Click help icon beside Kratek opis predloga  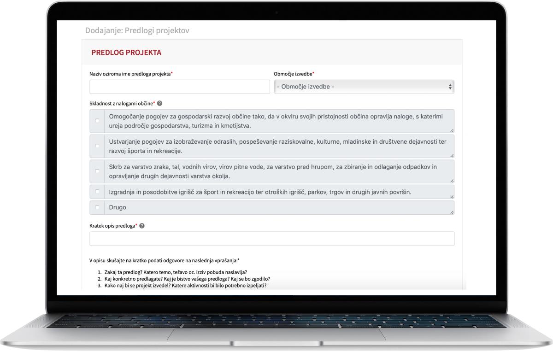click(142, 226)
